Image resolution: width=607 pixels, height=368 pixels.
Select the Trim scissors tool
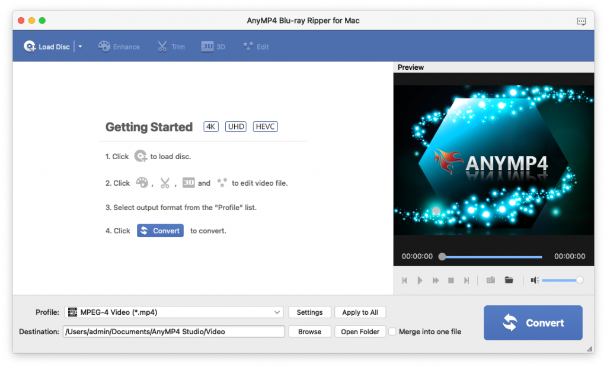171,47
